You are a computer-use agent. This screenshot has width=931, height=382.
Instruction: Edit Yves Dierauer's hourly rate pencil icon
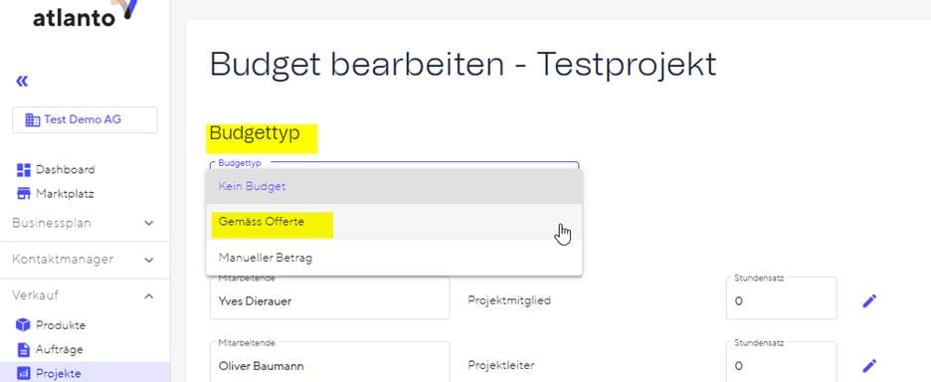click(x=869, y=300)
